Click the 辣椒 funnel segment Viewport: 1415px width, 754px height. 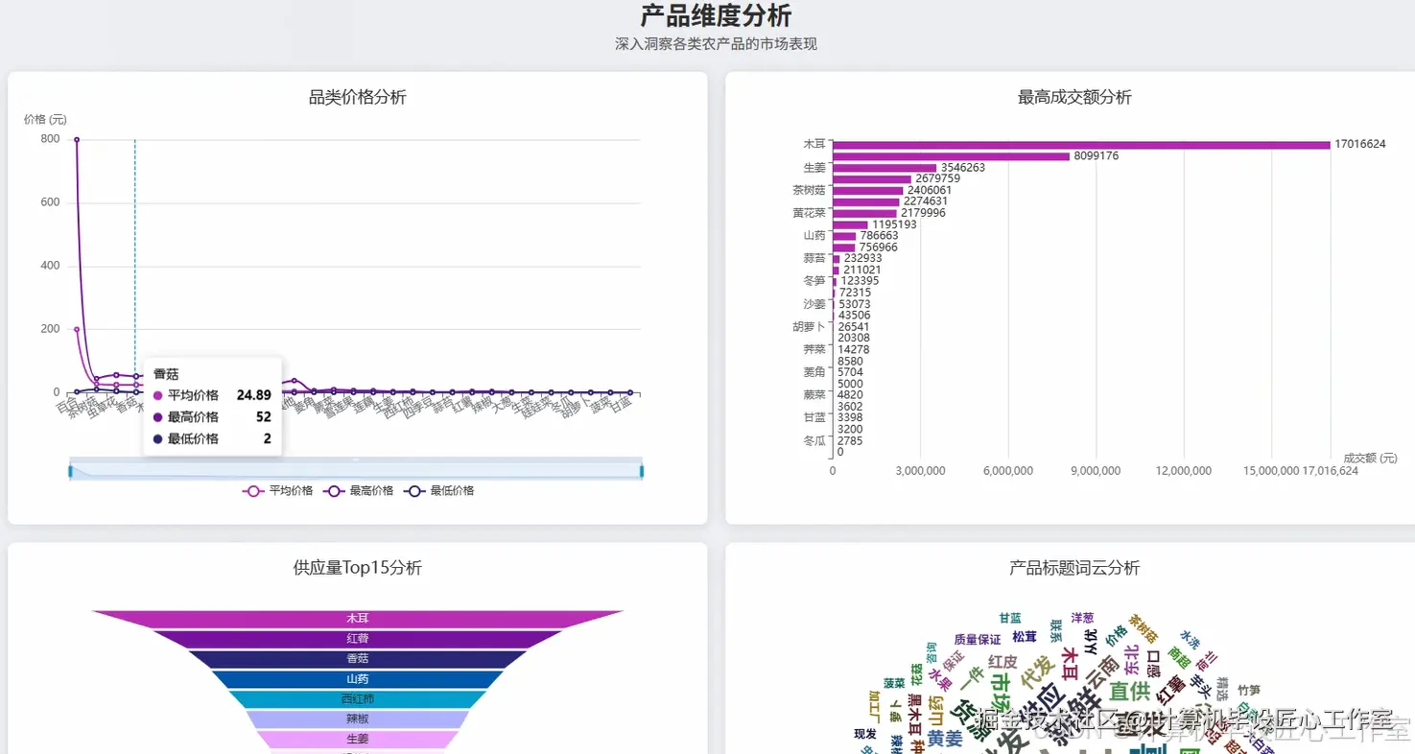[x=357, y=719]
